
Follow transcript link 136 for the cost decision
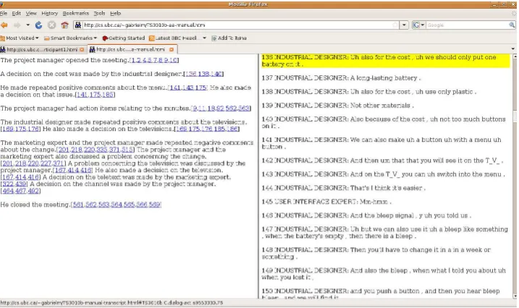click(190, 74)
